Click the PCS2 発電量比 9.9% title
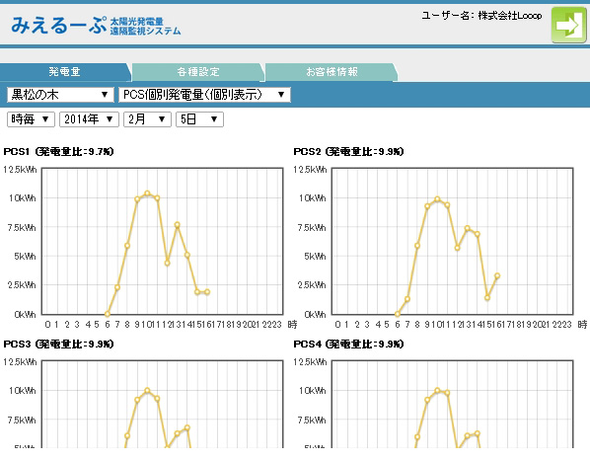This screenshot has height=460, width=590. pyautogui.click(x=348, y=151)
